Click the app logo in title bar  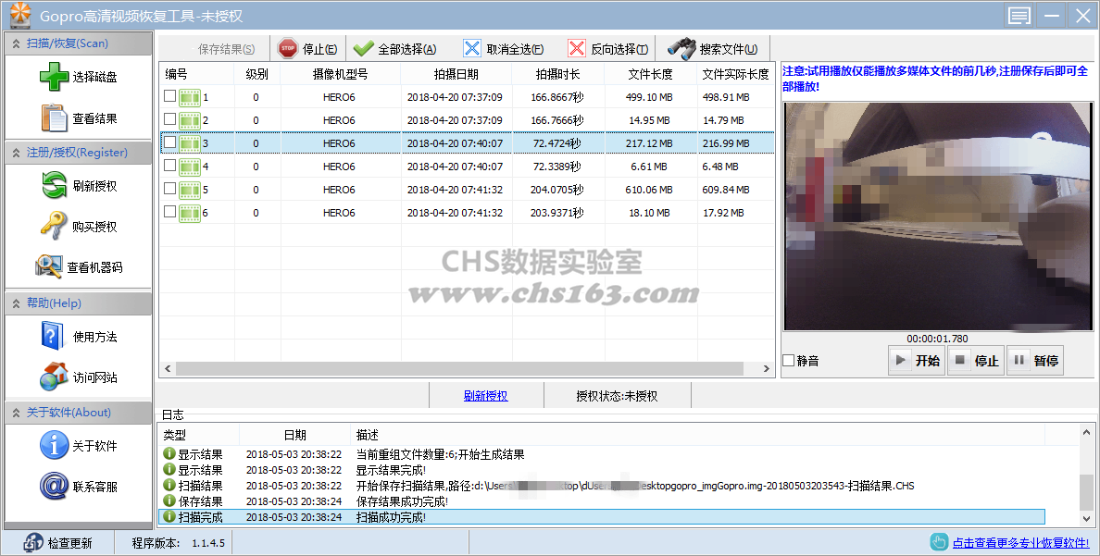coord(19,14)
